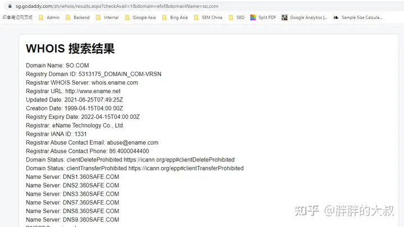Select the eName Technology registrar line
Screen dimensions: 404x227
pos(75,126)
